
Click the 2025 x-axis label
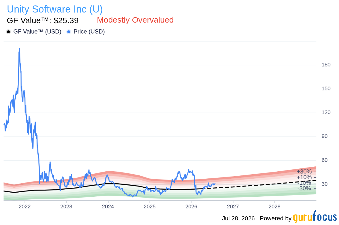pyautogui.click(x=150, y=207)
